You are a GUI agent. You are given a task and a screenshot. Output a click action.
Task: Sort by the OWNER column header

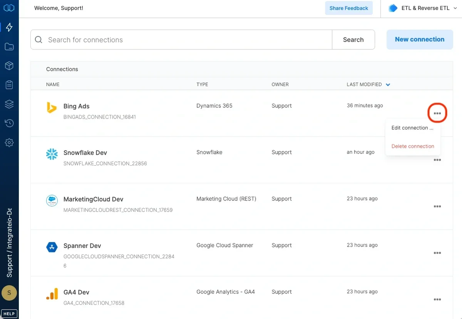point(280,84)
